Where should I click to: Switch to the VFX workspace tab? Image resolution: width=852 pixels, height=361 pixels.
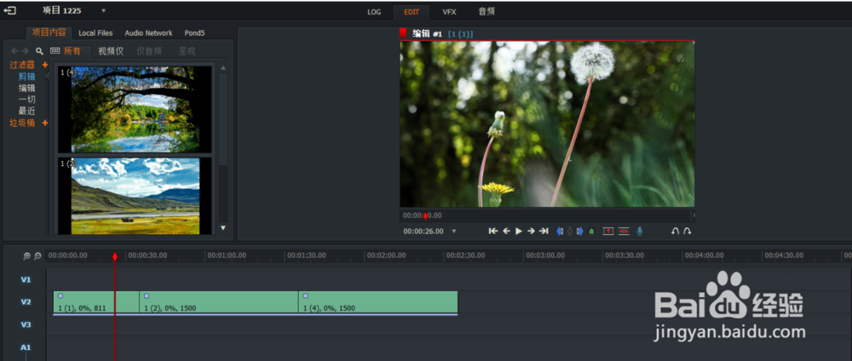449,12
